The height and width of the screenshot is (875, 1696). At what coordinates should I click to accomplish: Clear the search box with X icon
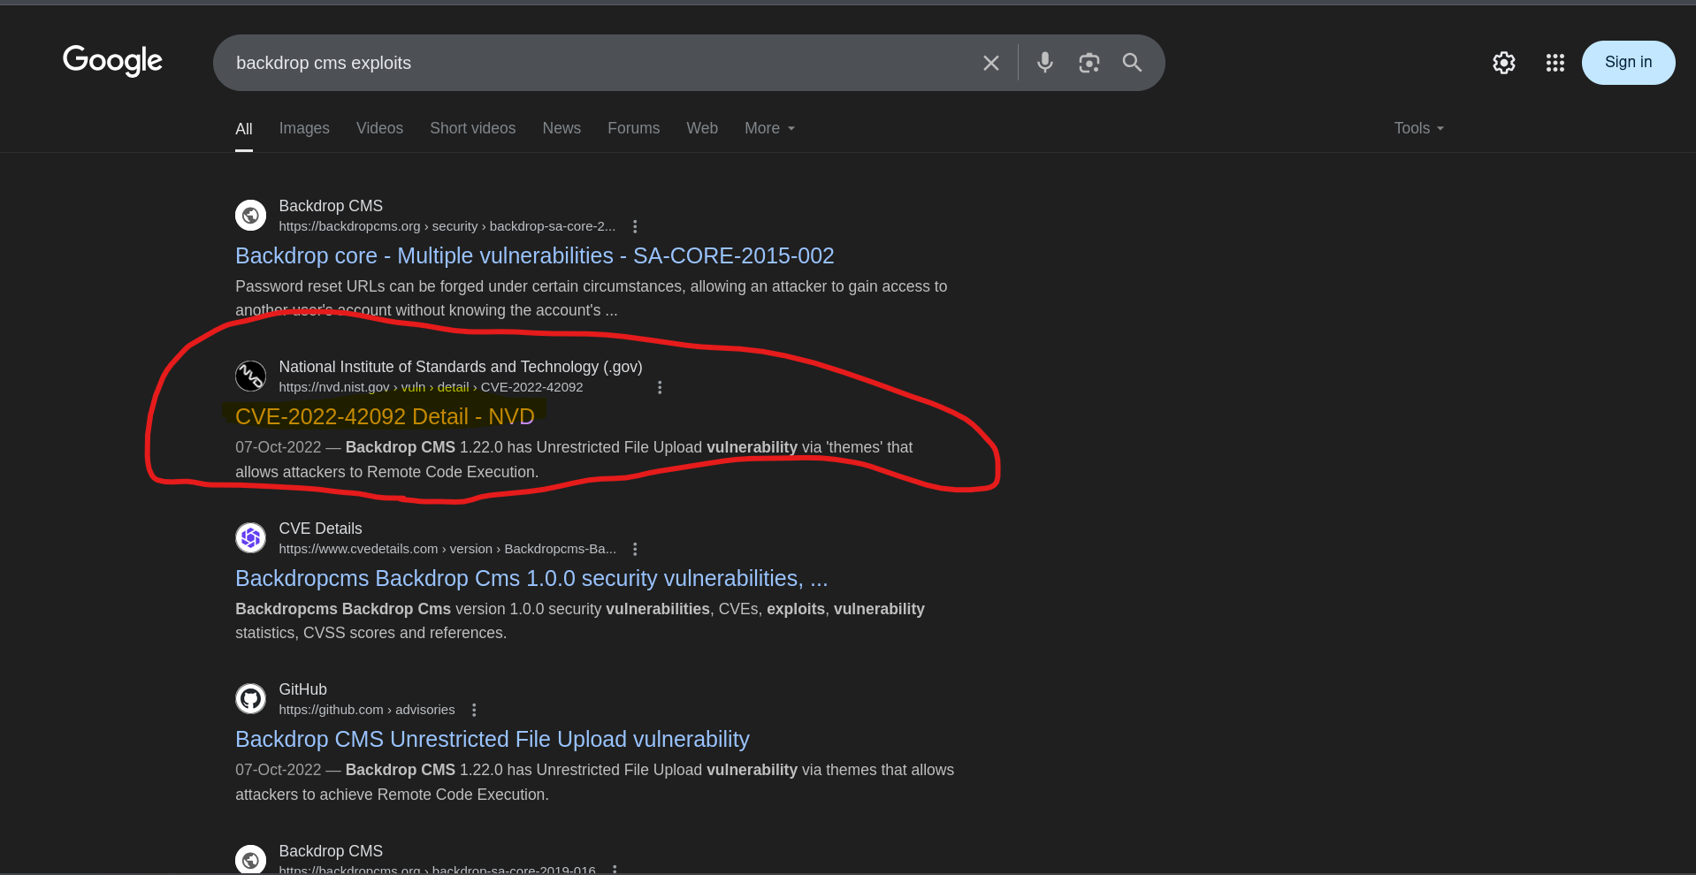click(991, 63)
